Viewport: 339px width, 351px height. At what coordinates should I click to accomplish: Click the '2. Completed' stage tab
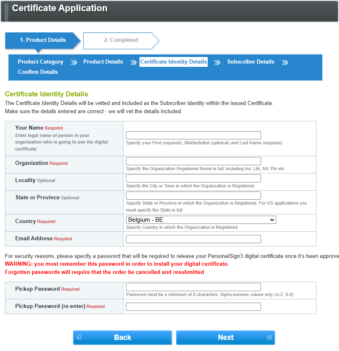click(x=121, y=40)
